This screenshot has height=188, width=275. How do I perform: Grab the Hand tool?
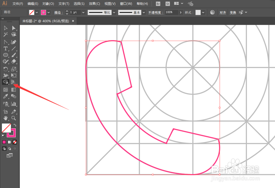(x=5, y=118)
